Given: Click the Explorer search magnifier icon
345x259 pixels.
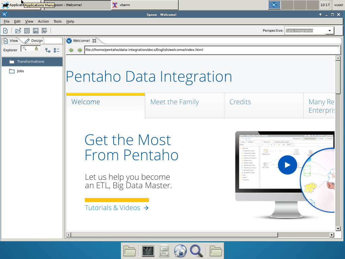Looking at the screenshot, I should [x=24, y=49].
